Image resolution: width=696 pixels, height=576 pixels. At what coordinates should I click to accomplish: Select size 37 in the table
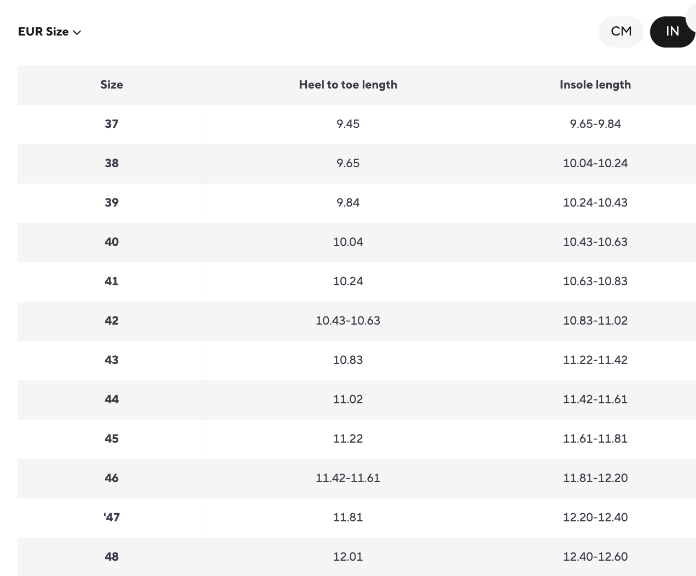point(112,124)
